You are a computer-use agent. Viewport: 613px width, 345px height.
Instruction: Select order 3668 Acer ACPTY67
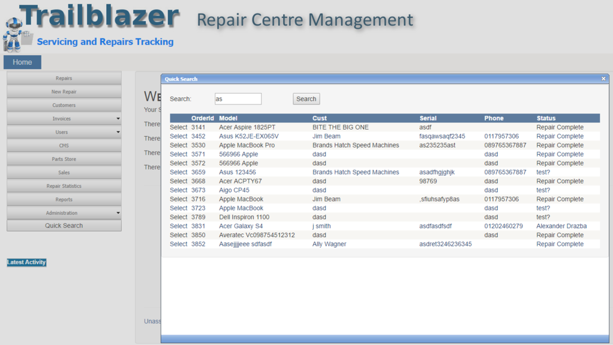click(179, 181)
